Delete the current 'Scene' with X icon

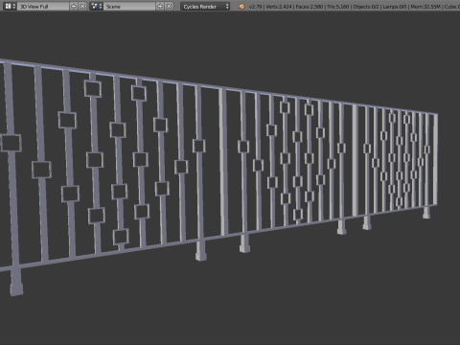pyautogui.click(x=169, y=6)
